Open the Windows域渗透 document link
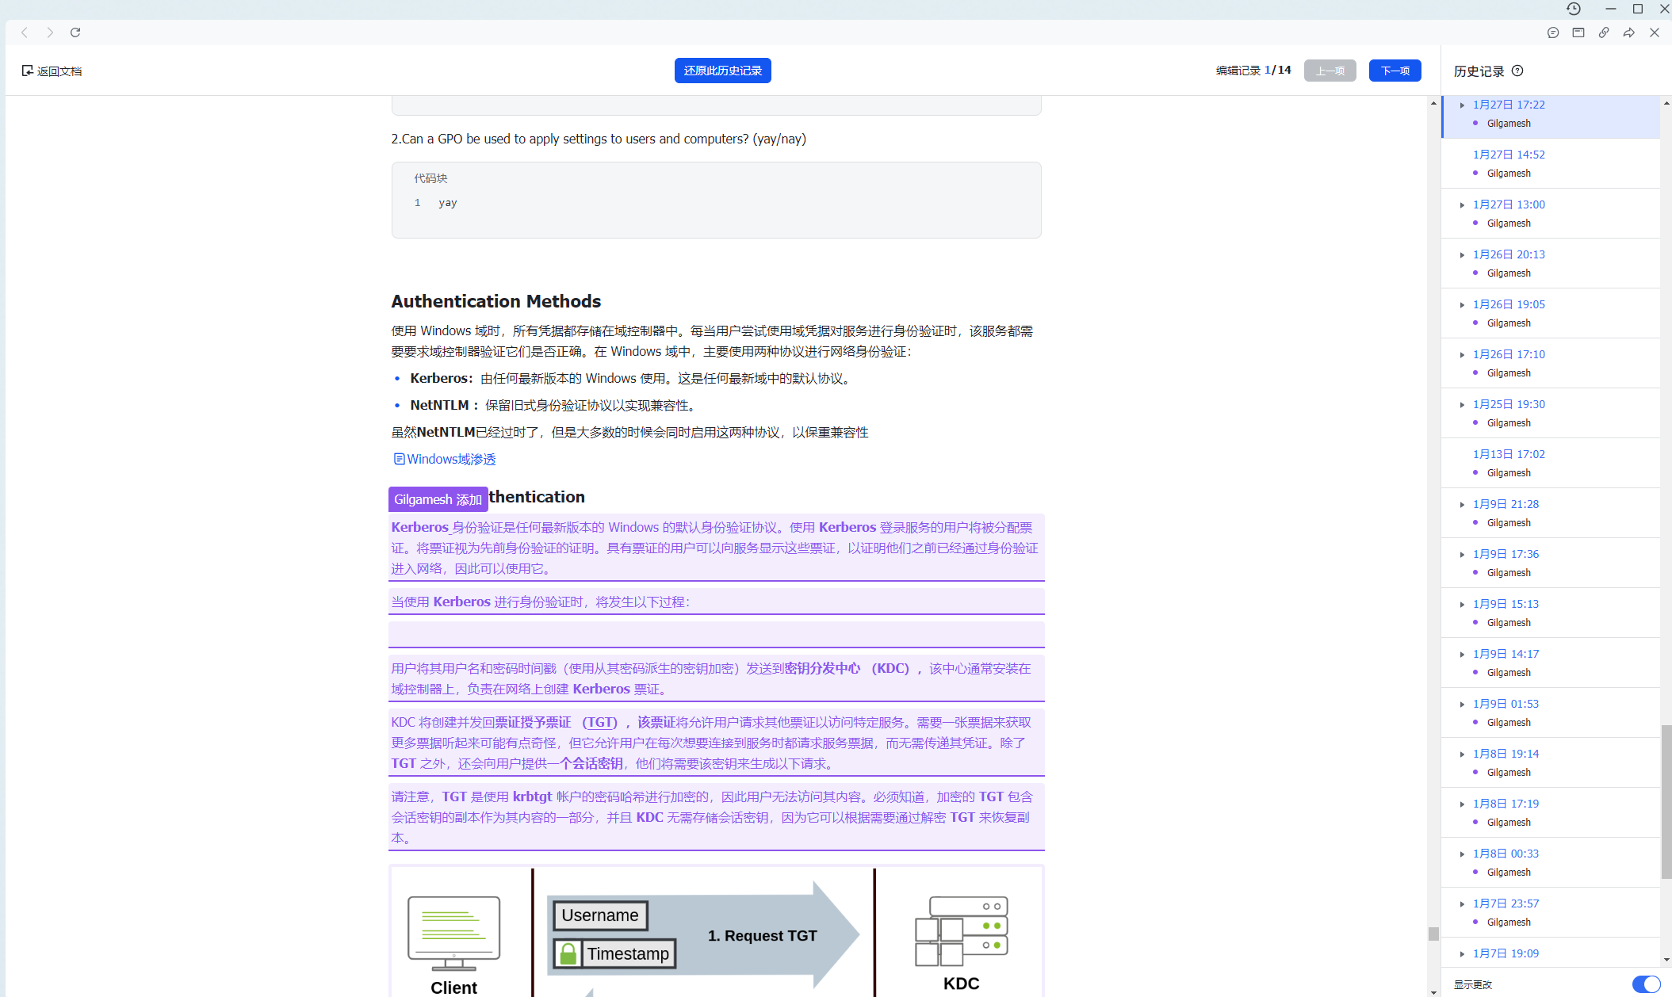1672x997 pixels. pyautogui.click(x=450, y=459)
